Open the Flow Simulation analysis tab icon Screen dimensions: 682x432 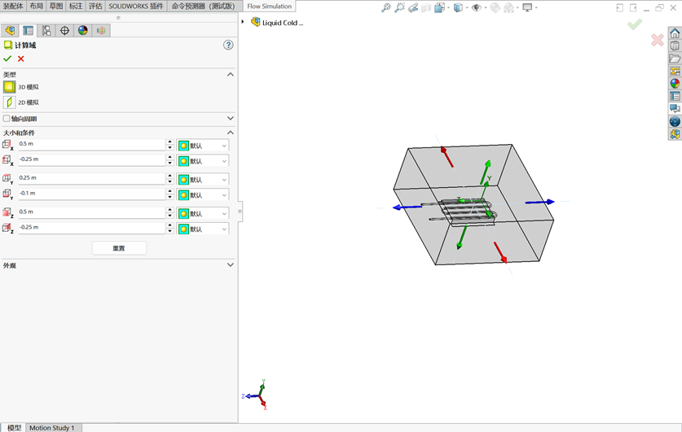(101, 30)
